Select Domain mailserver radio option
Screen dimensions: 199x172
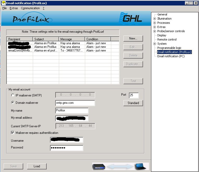pyautogui.click(x=13, y=102)
